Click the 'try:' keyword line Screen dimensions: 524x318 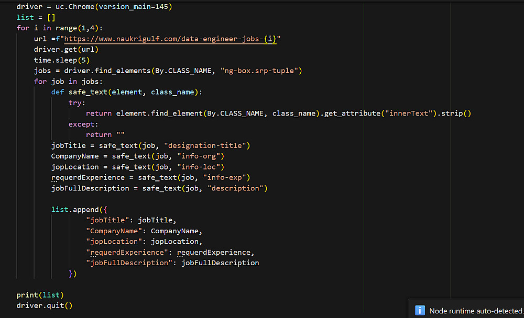[77, 103]
